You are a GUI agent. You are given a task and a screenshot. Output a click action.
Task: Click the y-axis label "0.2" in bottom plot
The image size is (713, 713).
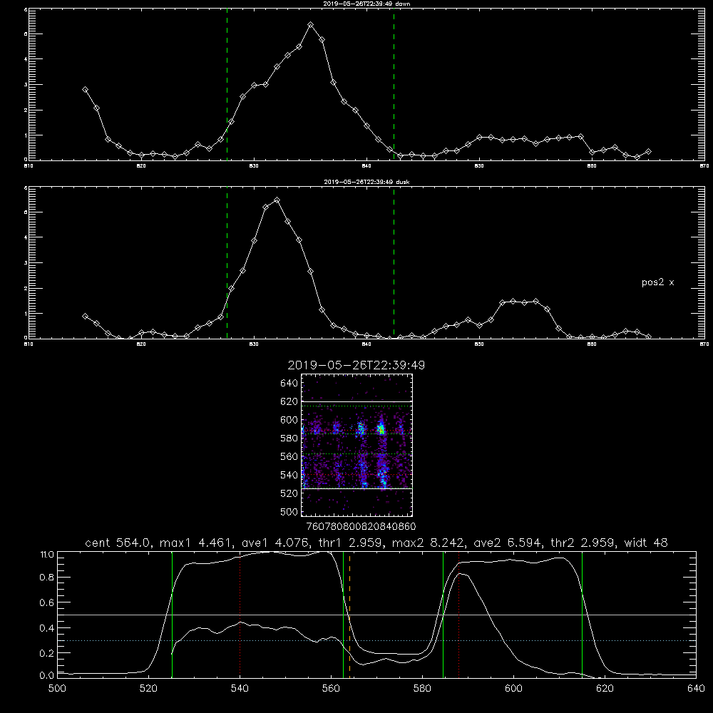coord(47,653)
